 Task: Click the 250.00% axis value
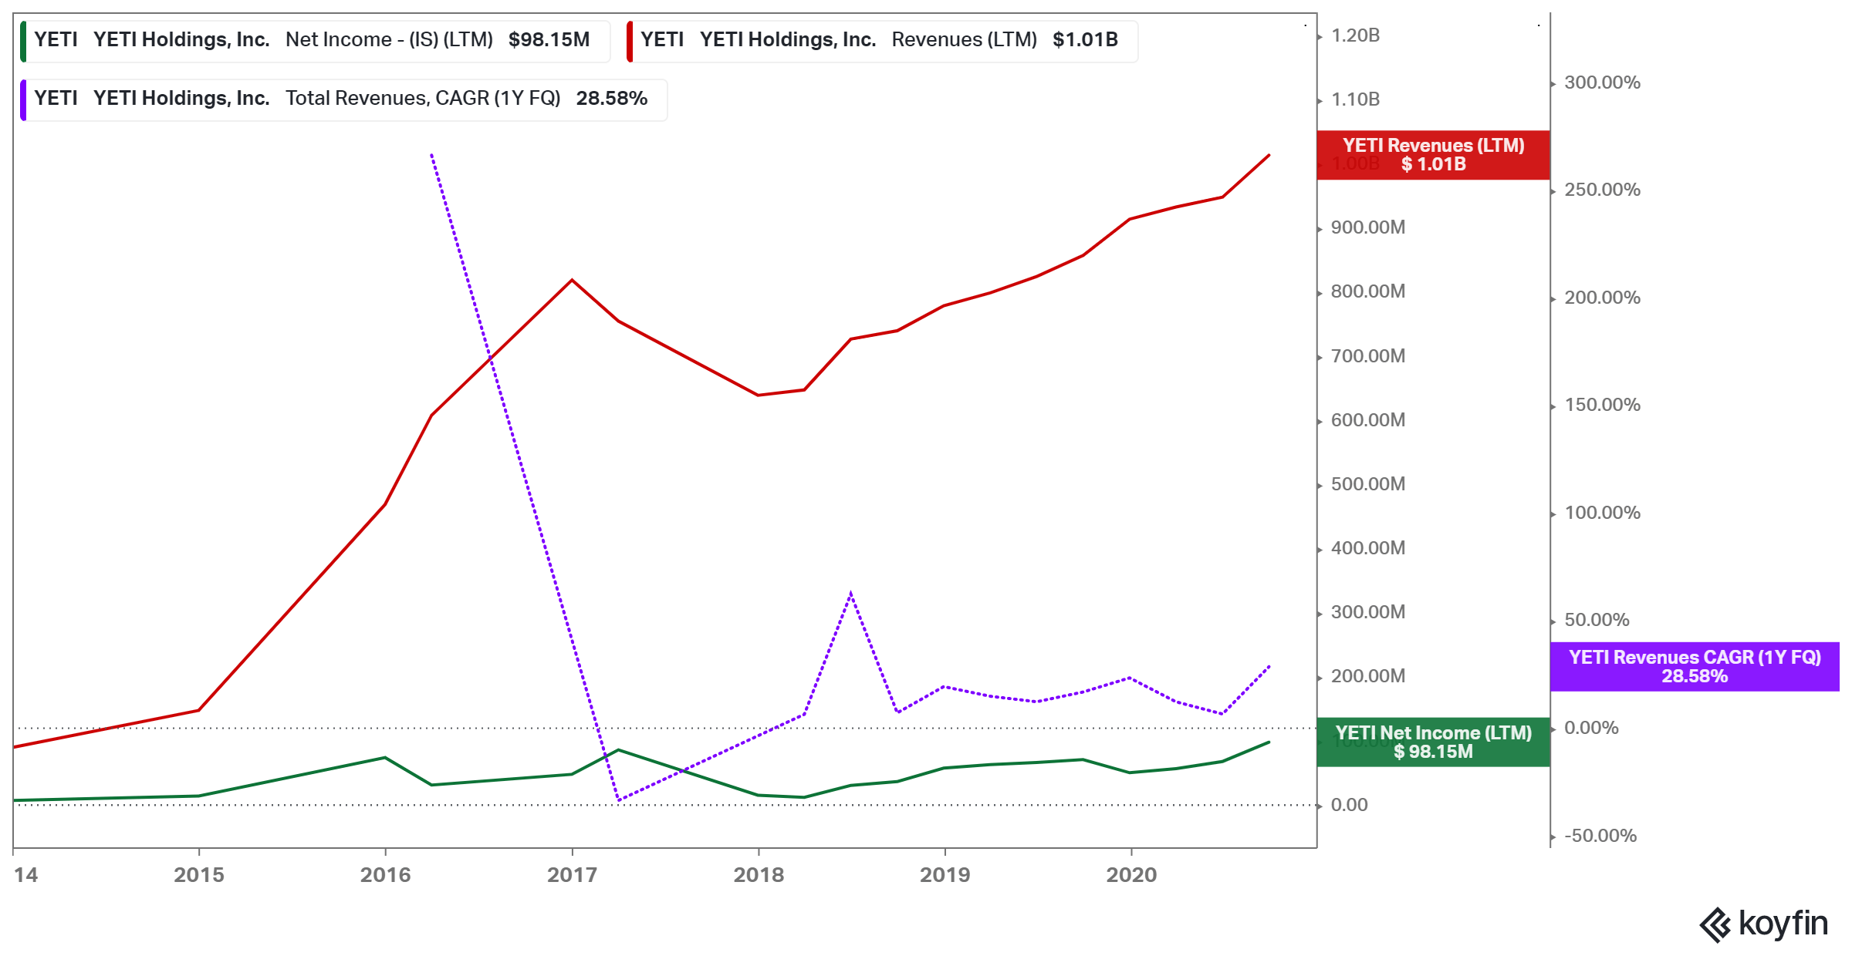(x=1602, y=190)
